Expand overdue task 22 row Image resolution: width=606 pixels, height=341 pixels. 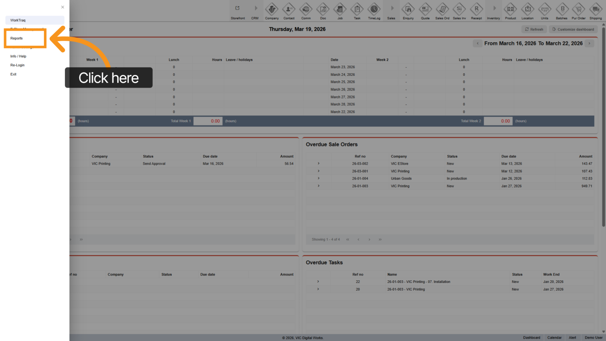click(x=318, y=281)
